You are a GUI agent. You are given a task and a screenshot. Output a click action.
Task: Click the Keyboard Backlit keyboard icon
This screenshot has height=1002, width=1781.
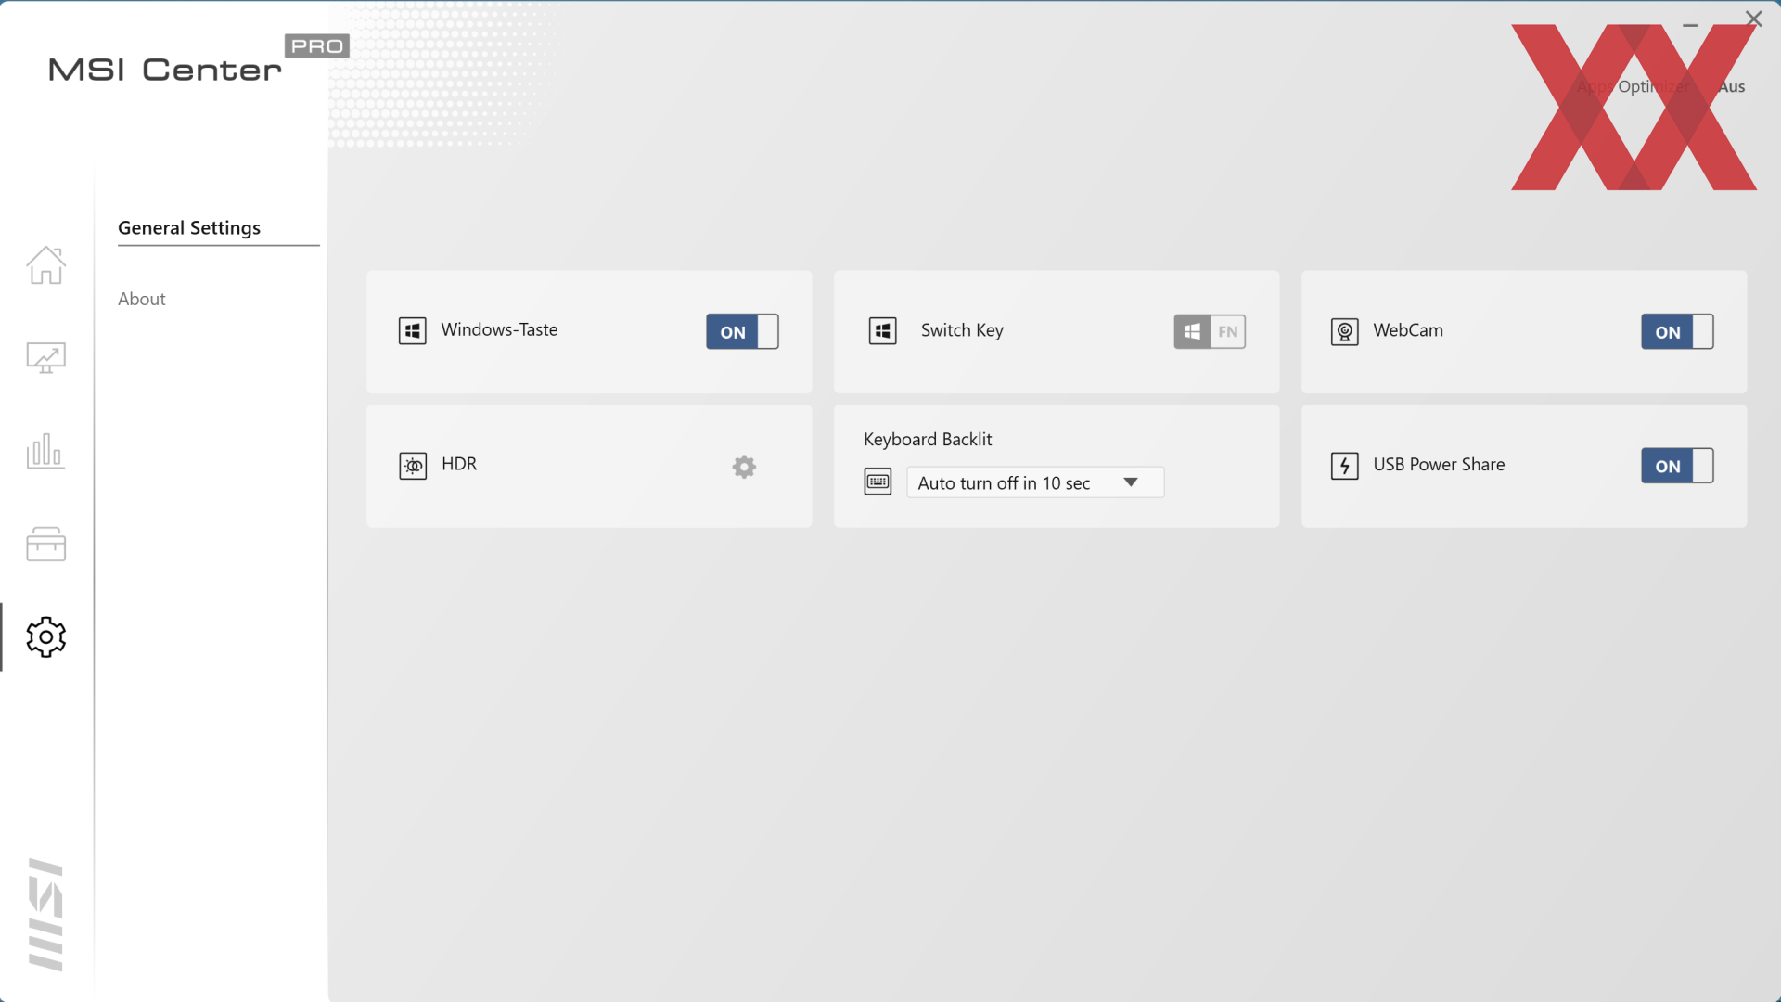[x=878, y=482]
